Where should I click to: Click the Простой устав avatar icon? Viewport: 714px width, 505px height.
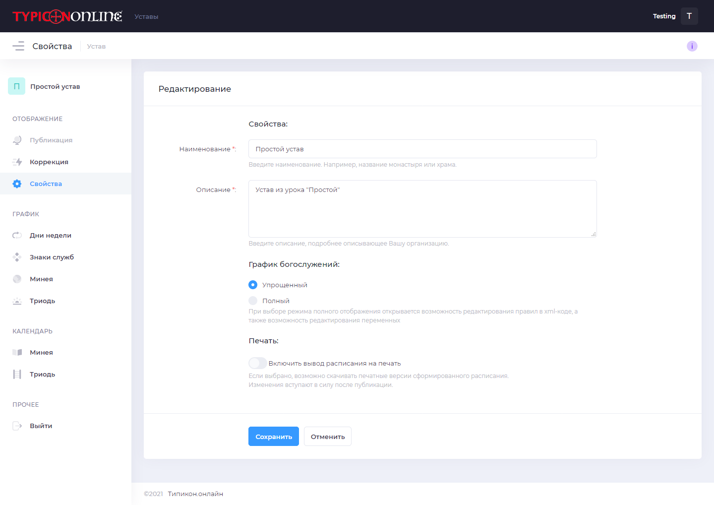(x=16, y=86)
